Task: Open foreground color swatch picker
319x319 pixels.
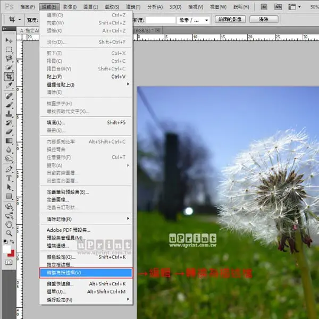Action: tap(6, 249)
